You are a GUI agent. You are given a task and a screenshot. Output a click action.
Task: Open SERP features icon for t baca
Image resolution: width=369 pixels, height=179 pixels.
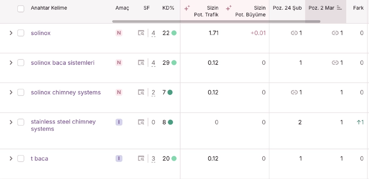coord(141,159)
